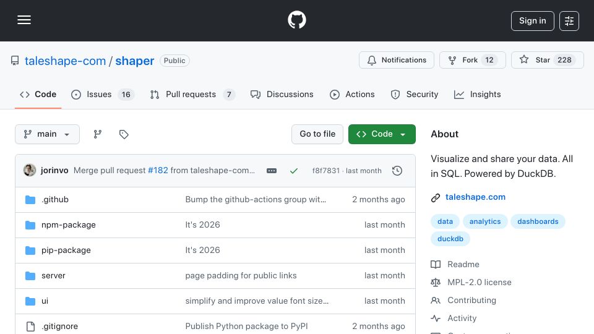Select the data topic tag

pyautogui.click(x=445, y=221)
